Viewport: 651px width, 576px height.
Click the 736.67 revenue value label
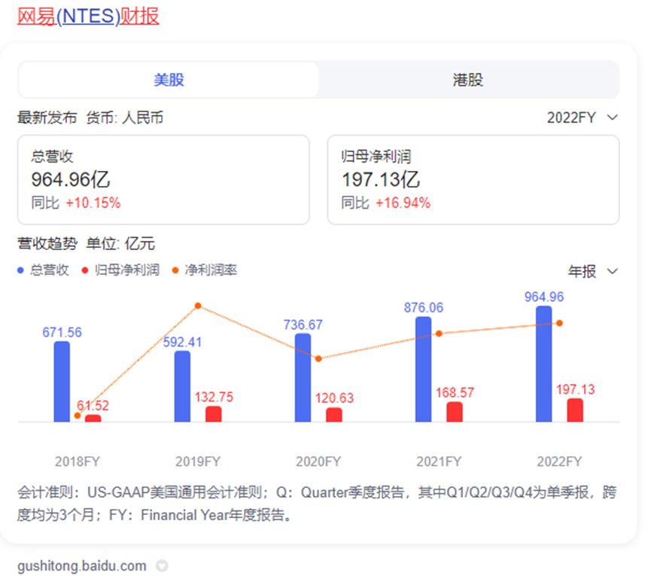(x=303, y=325)
